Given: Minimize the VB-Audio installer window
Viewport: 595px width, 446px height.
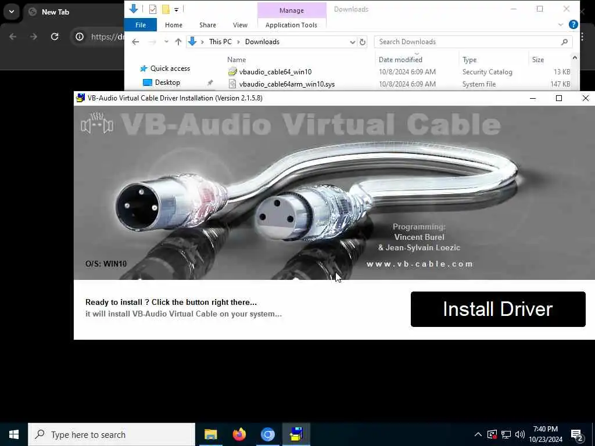Looking at the screenshot, I should (x=532, y=98).
